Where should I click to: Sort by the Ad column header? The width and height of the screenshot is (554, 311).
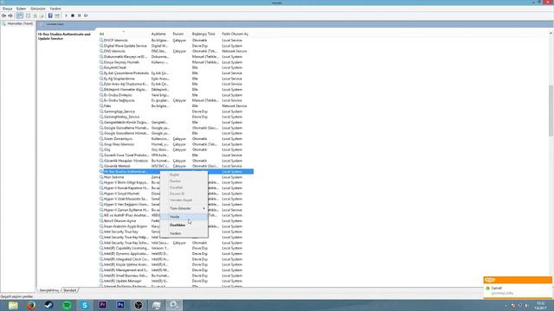pyautogui.click(x=124, y=34)
